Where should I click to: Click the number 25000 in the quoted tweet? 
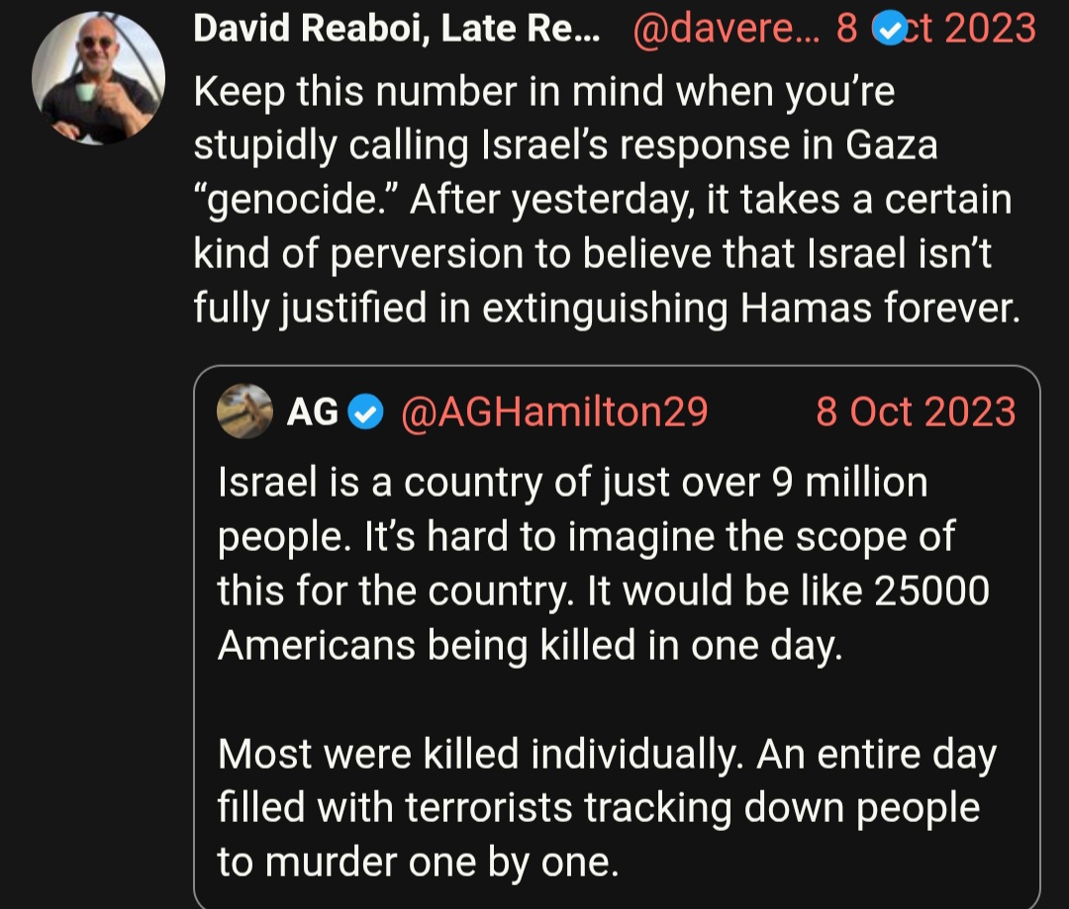click(x=931, y=591)
